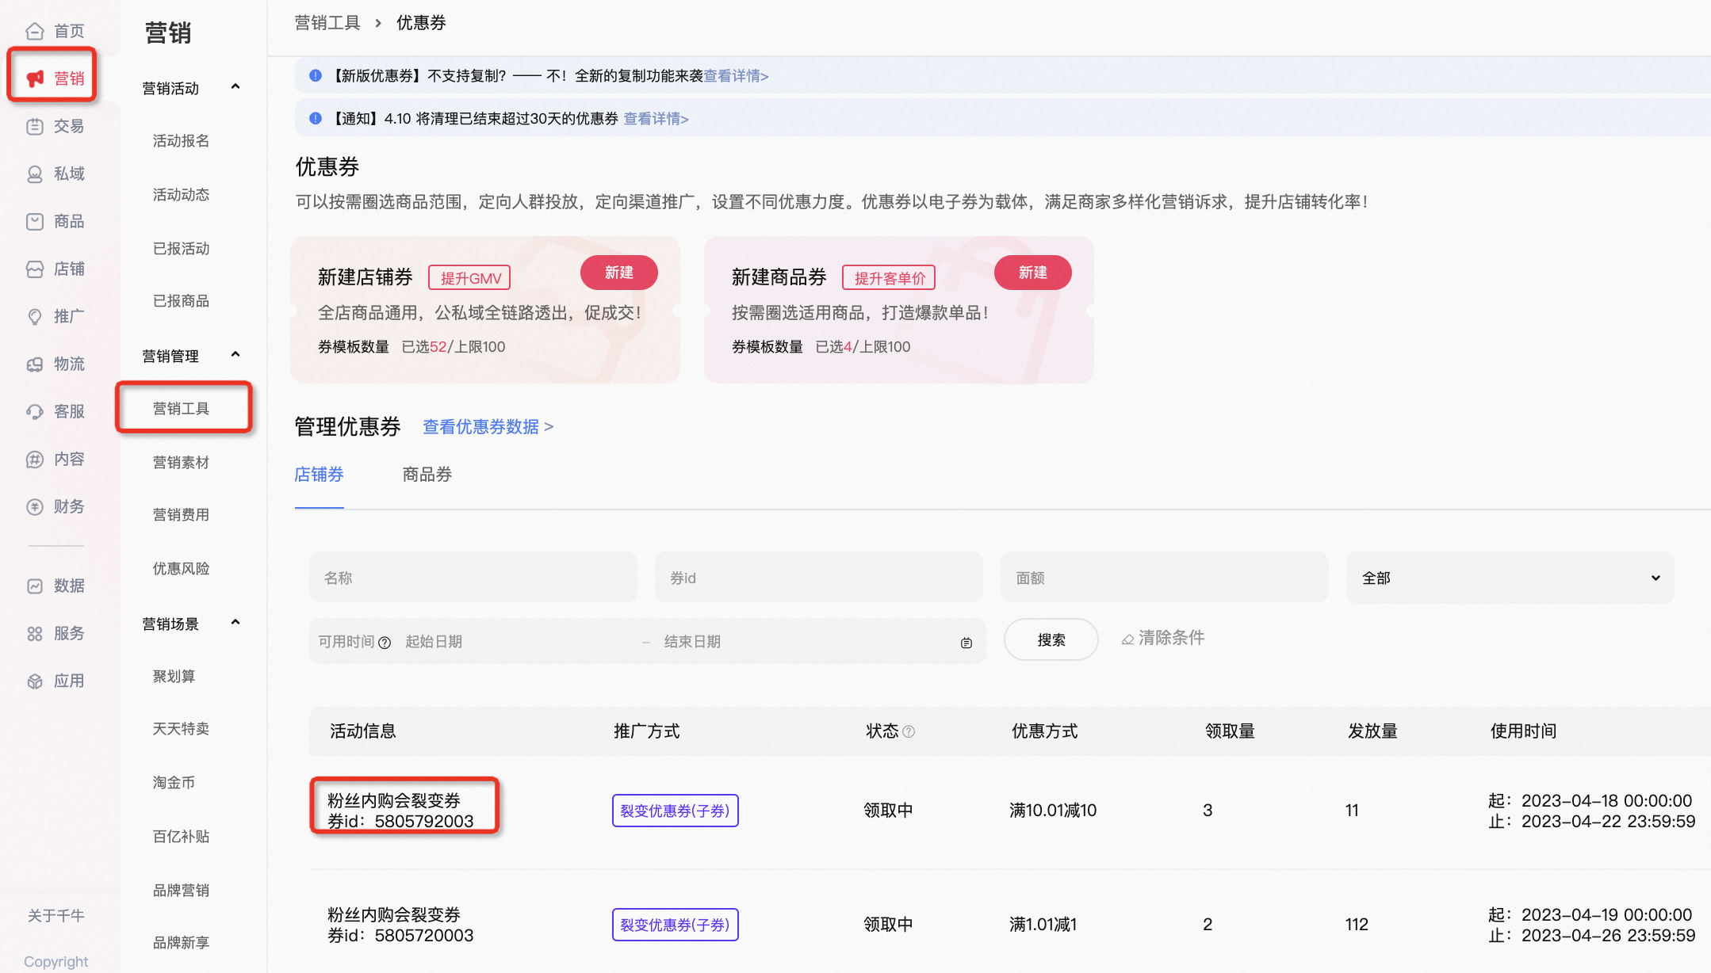Open the 推广 lightbulb icon

coord(35,316)
